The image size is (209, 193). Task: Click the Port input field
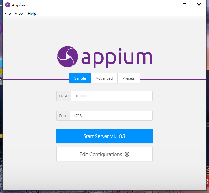point(111,116)
